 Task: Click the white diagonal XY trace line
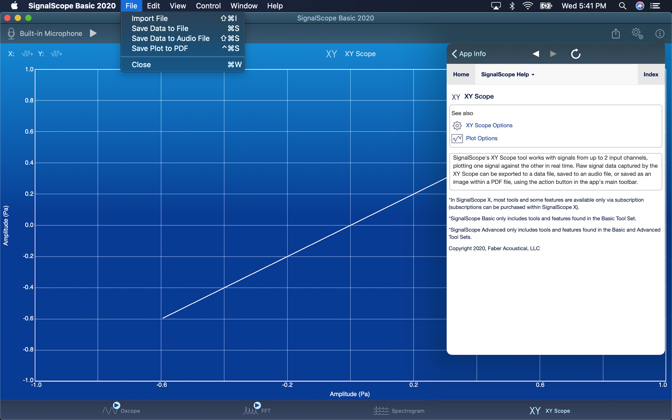click(304, 248)
